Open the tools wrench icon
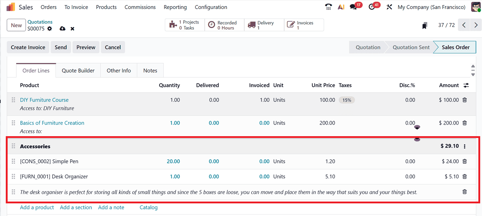 pyautogui.click(x=389, y=7)
